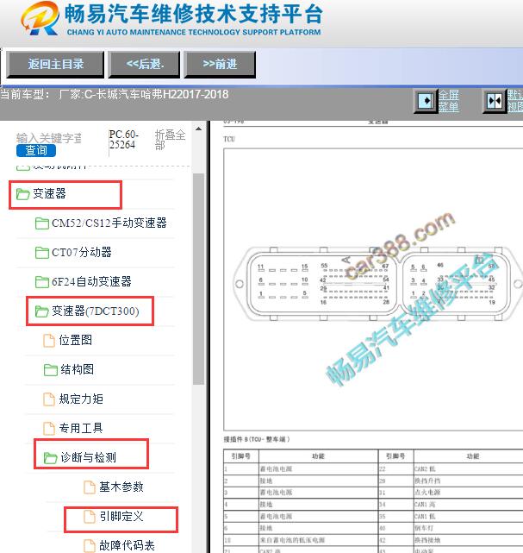
Task: Click the 故障代码表 document icon
Action: point(90,546)
